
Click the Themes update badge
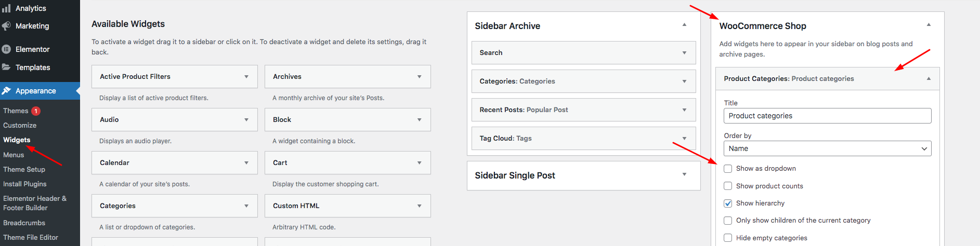tap(36, 111)
